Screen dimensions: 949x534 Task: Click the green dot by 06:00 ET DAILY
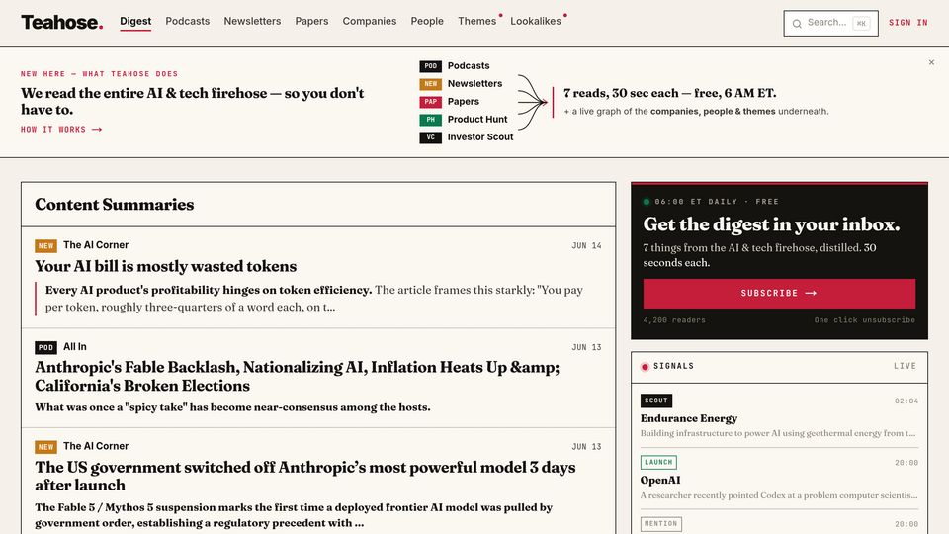tap(647, 202)
